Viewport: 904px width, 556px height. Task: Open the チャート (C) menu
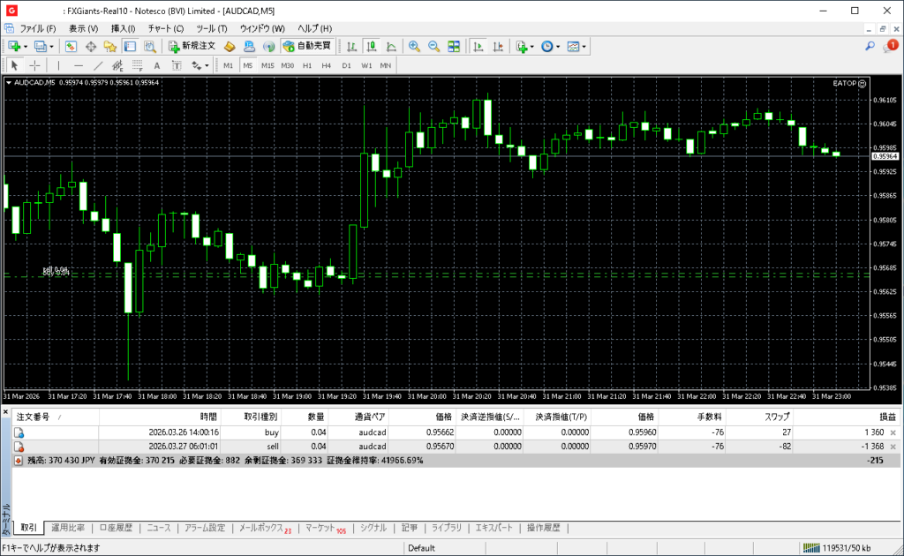pyautogui.click(x=165, y=28)
